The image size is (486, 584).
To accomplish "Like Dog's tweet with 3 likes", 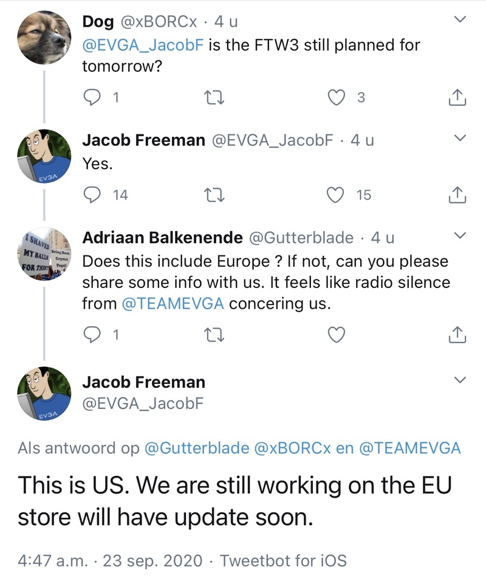I will click(x=336, y=97).
